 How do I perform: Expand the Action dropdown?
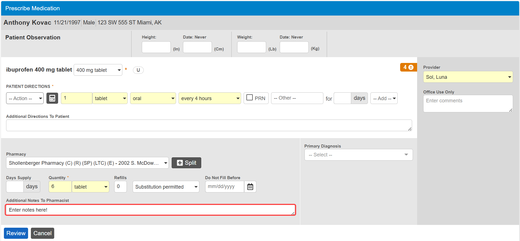25,98
